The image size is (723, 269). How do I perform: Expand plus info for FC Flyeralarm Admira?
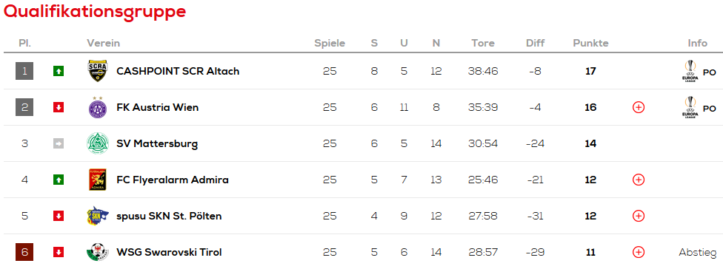pyautogui.click(x=638, y=180)
